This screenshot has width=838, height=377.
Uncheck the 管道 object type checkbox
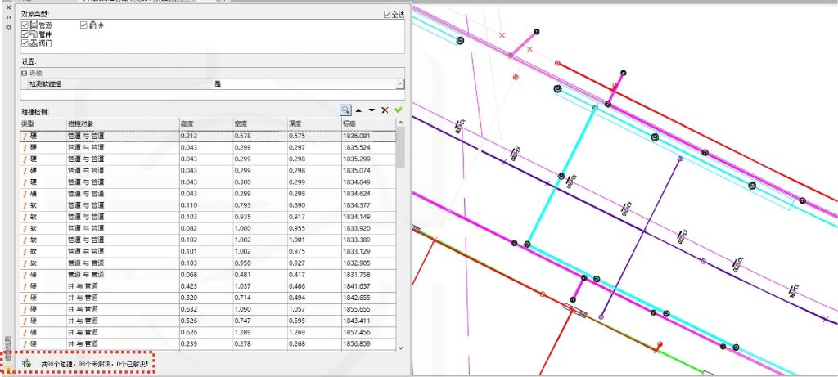pyautogui.click(x=25, y=25)
